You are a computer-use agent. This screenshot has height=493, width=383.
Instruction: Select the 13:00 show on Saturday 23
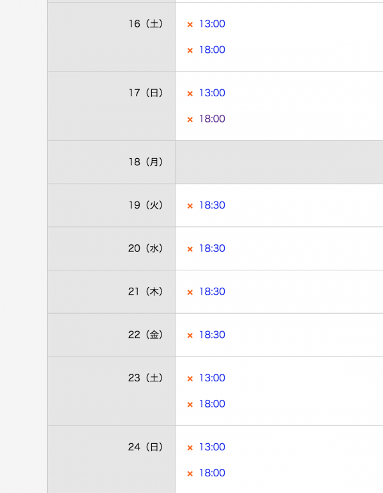pyautogui.click(x=212, y=378)
